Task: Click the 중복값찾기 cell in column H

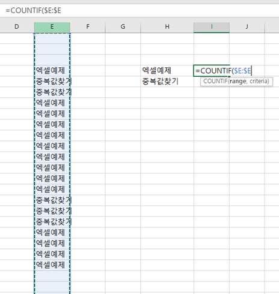Action: tap(167, 82)
